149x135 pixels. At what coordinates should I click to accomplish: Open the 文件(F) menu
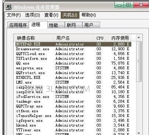click(14, 15)
